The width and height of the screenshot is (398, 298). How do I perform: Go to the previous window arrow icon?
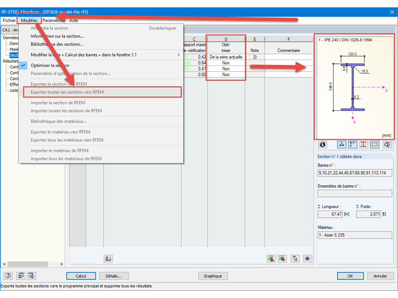pos(20,276)
